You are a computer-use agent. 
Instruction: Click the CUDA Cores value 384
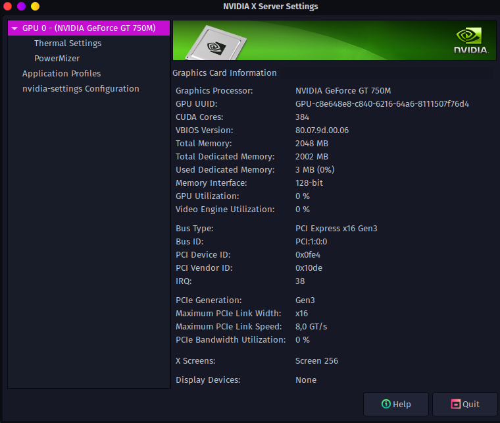click(302, 117)
